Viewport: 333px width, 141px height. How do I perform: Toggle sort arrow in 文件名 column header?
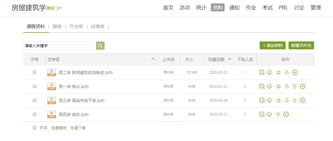(x=153, y=59)
